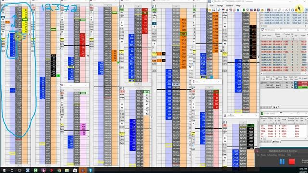Click the Fill Window horizontal scrollbar

point(283,74)
